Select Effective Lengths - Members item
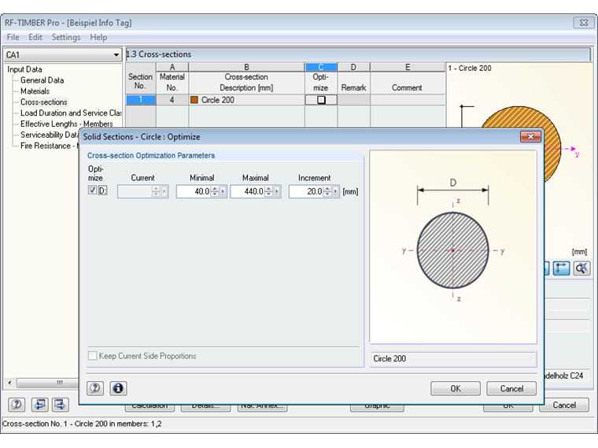Screen dimensions: 598x448 point(67,124)
